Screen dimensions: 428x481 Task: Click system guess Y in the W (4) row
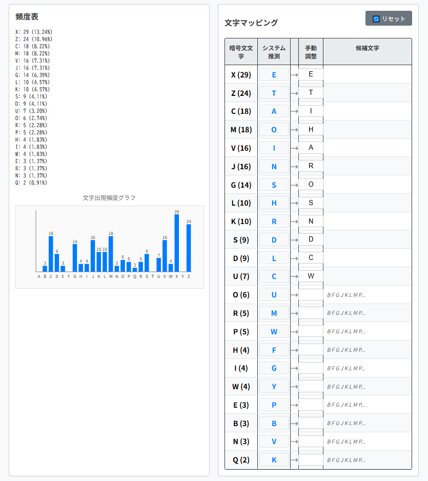[x=274, y=387]
